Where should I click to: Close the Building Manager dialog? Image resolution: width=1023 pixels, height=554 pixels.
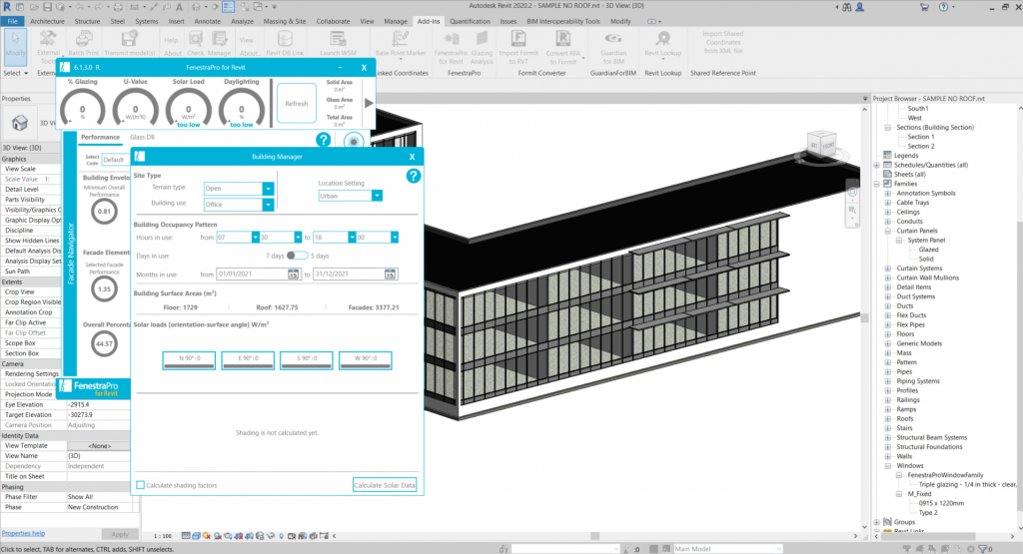pyautogui.click(x=412, y=157)
